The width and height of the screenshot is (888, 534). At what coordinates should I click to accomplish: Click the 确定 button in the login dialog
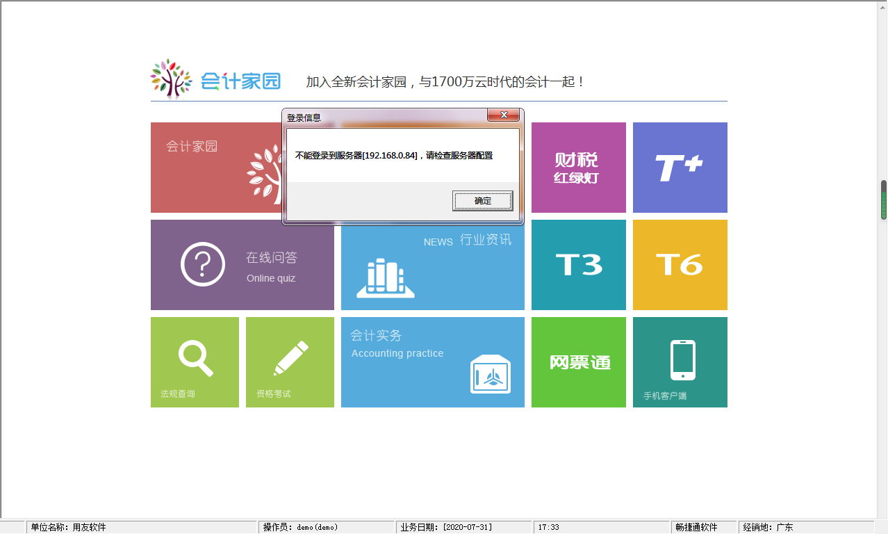coord(483,201)
